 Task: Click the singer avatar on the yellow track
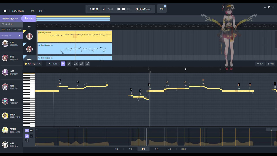click(x=29, y=36)
